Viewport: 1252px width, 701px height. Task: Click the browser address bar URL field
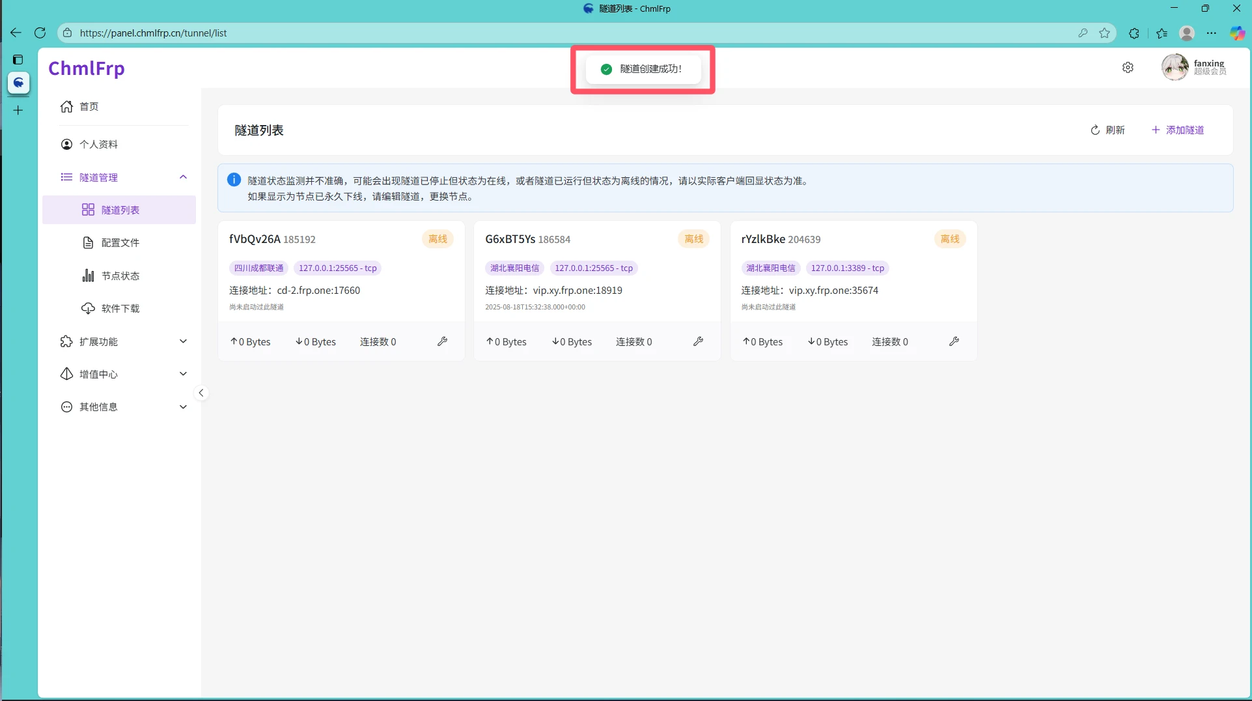click(x=573, y=33)
